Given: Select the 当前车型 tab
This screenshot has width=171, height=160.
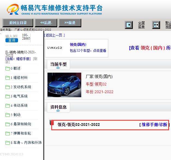Looking at the screenshot, I should coord(58,64).
